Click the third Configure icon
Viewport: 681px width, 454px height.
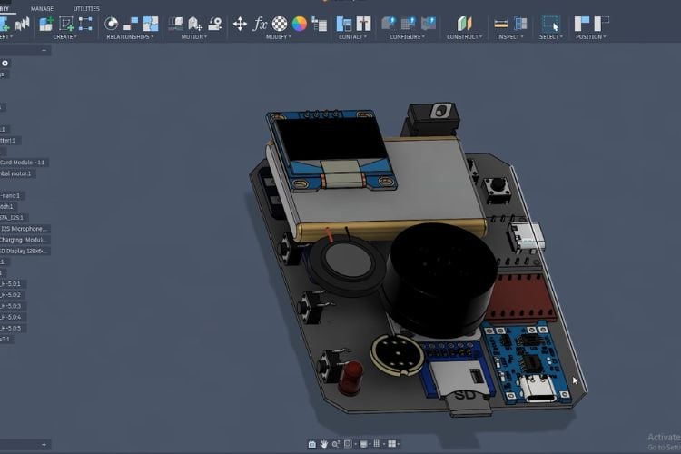point(429,24)
